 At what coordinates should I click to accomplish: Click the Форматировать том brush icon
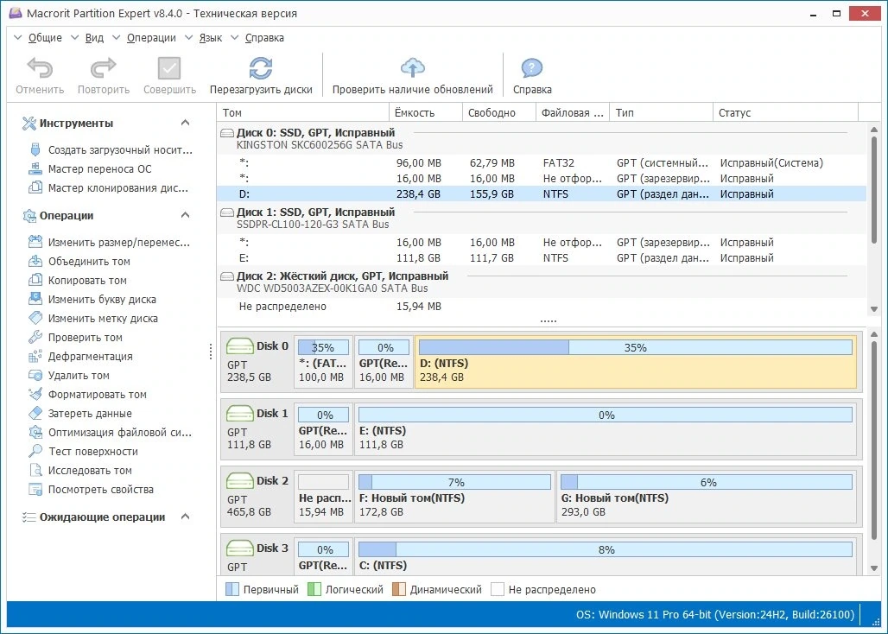pos(35,394)
